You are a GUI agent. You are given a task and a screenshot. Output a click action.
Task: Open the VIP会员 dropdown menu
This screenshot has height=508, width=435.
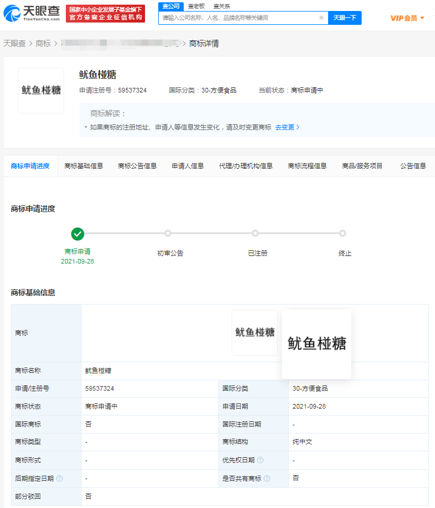click(407, 18)
